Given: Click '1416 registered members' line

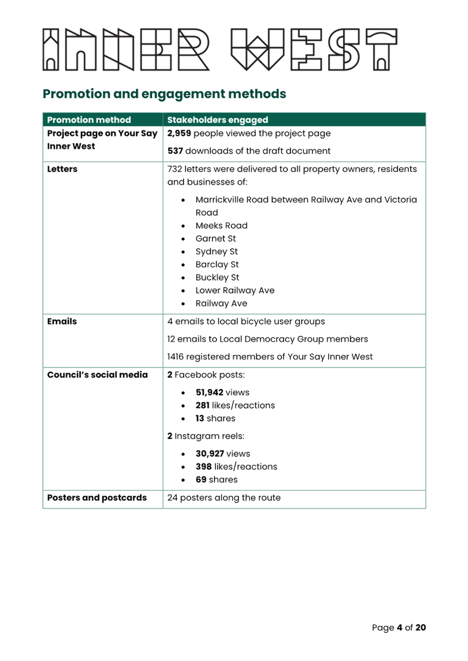Looking at the screenshot, I should tap(270, 357).
